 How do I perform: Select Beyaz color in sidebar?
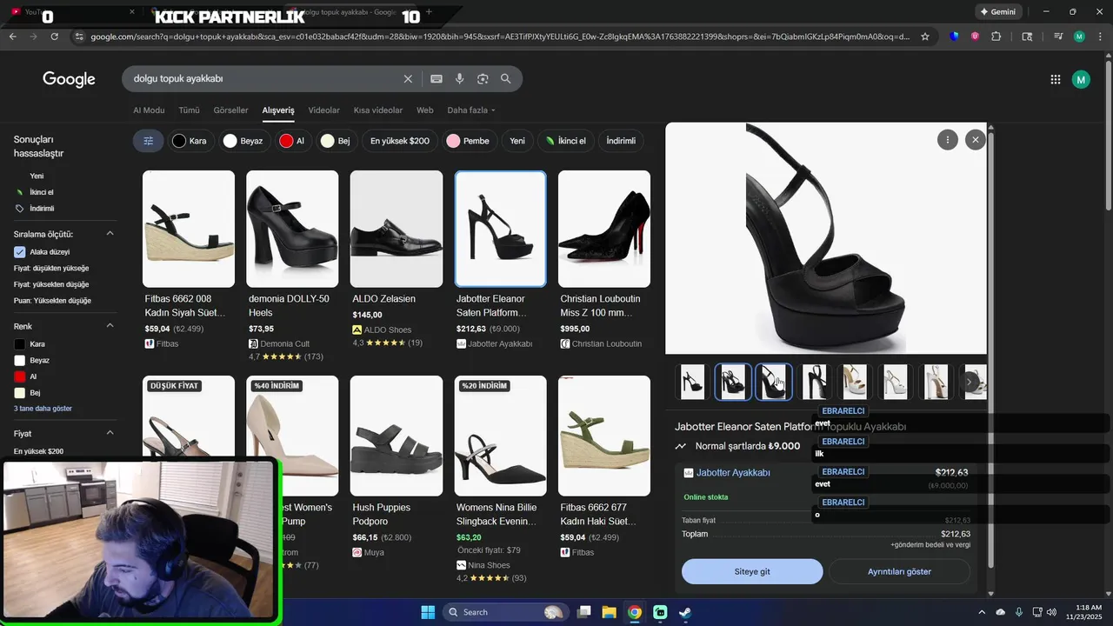(32, 360)
